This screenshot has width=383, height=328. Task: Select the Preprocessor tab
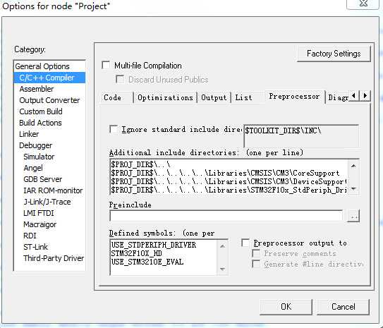pyautogui.click(x=294, y=97)
